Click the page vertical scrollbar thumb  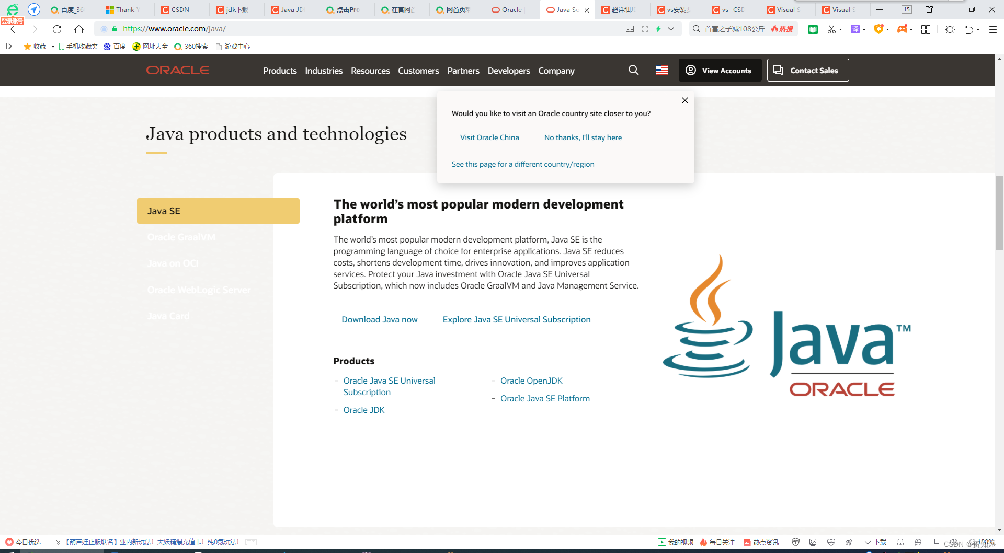[999, 213]
